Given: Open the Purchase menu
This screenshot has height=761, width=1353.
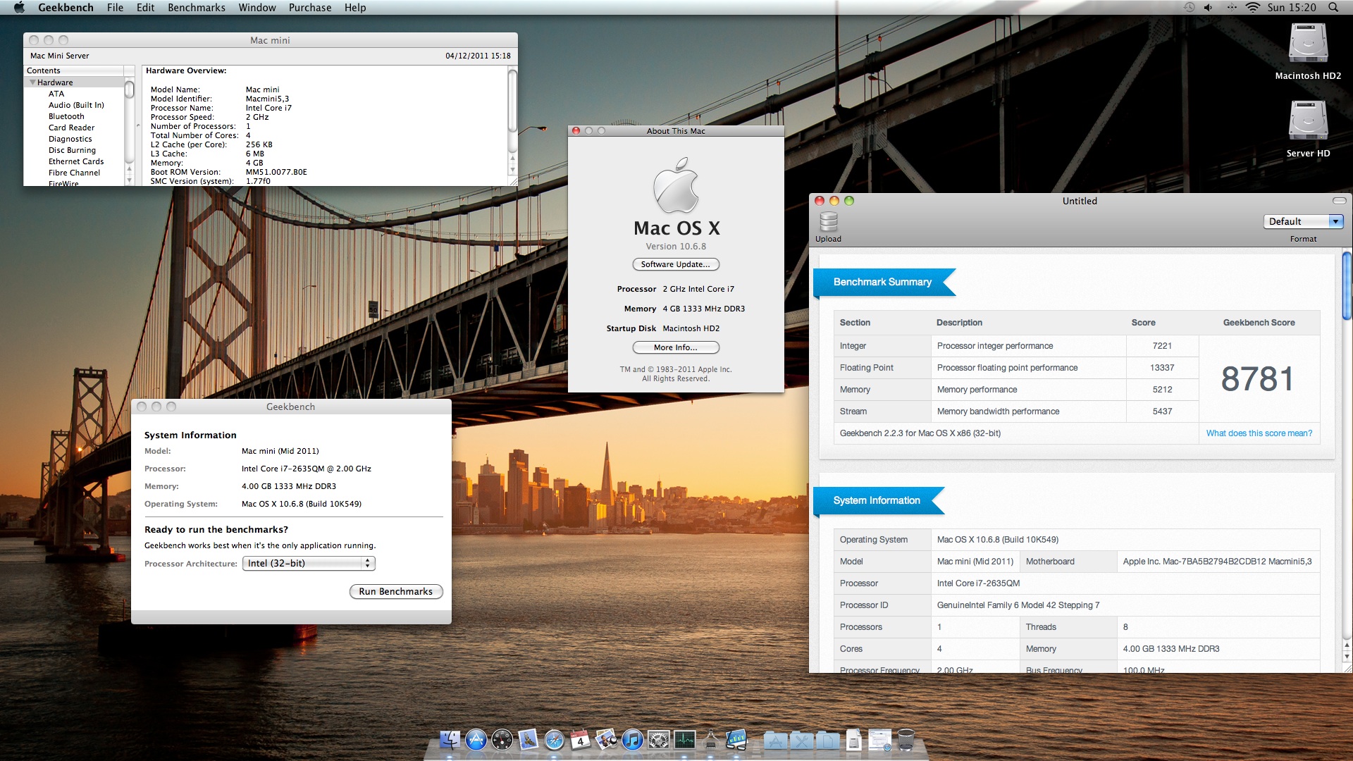Looking at the screenshot, I should click(309, 8).
